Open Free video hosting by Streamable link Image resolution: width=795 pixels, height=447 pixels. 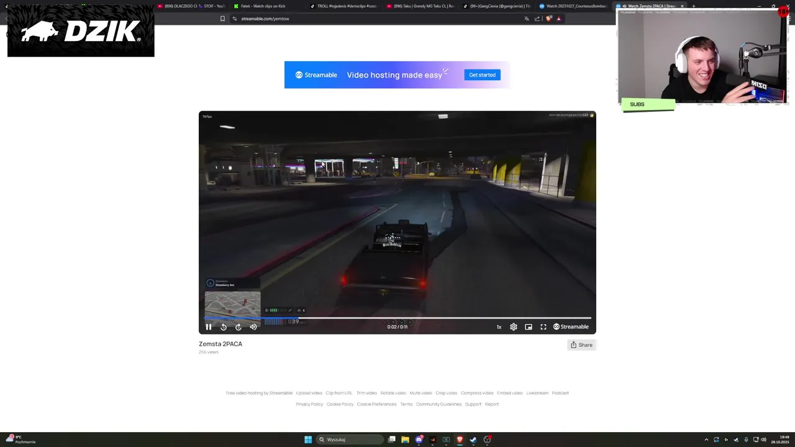point(259,393)
